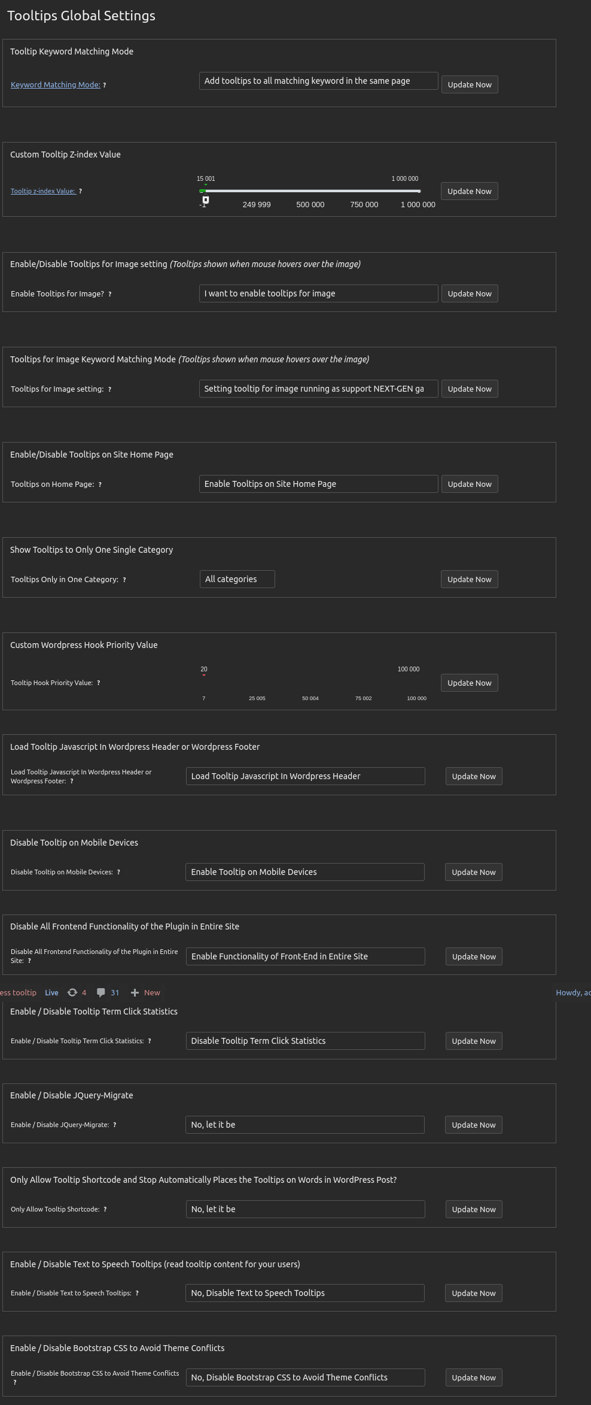Open comments icon showing 31
591x1405 pixels.
click(101, 992)
